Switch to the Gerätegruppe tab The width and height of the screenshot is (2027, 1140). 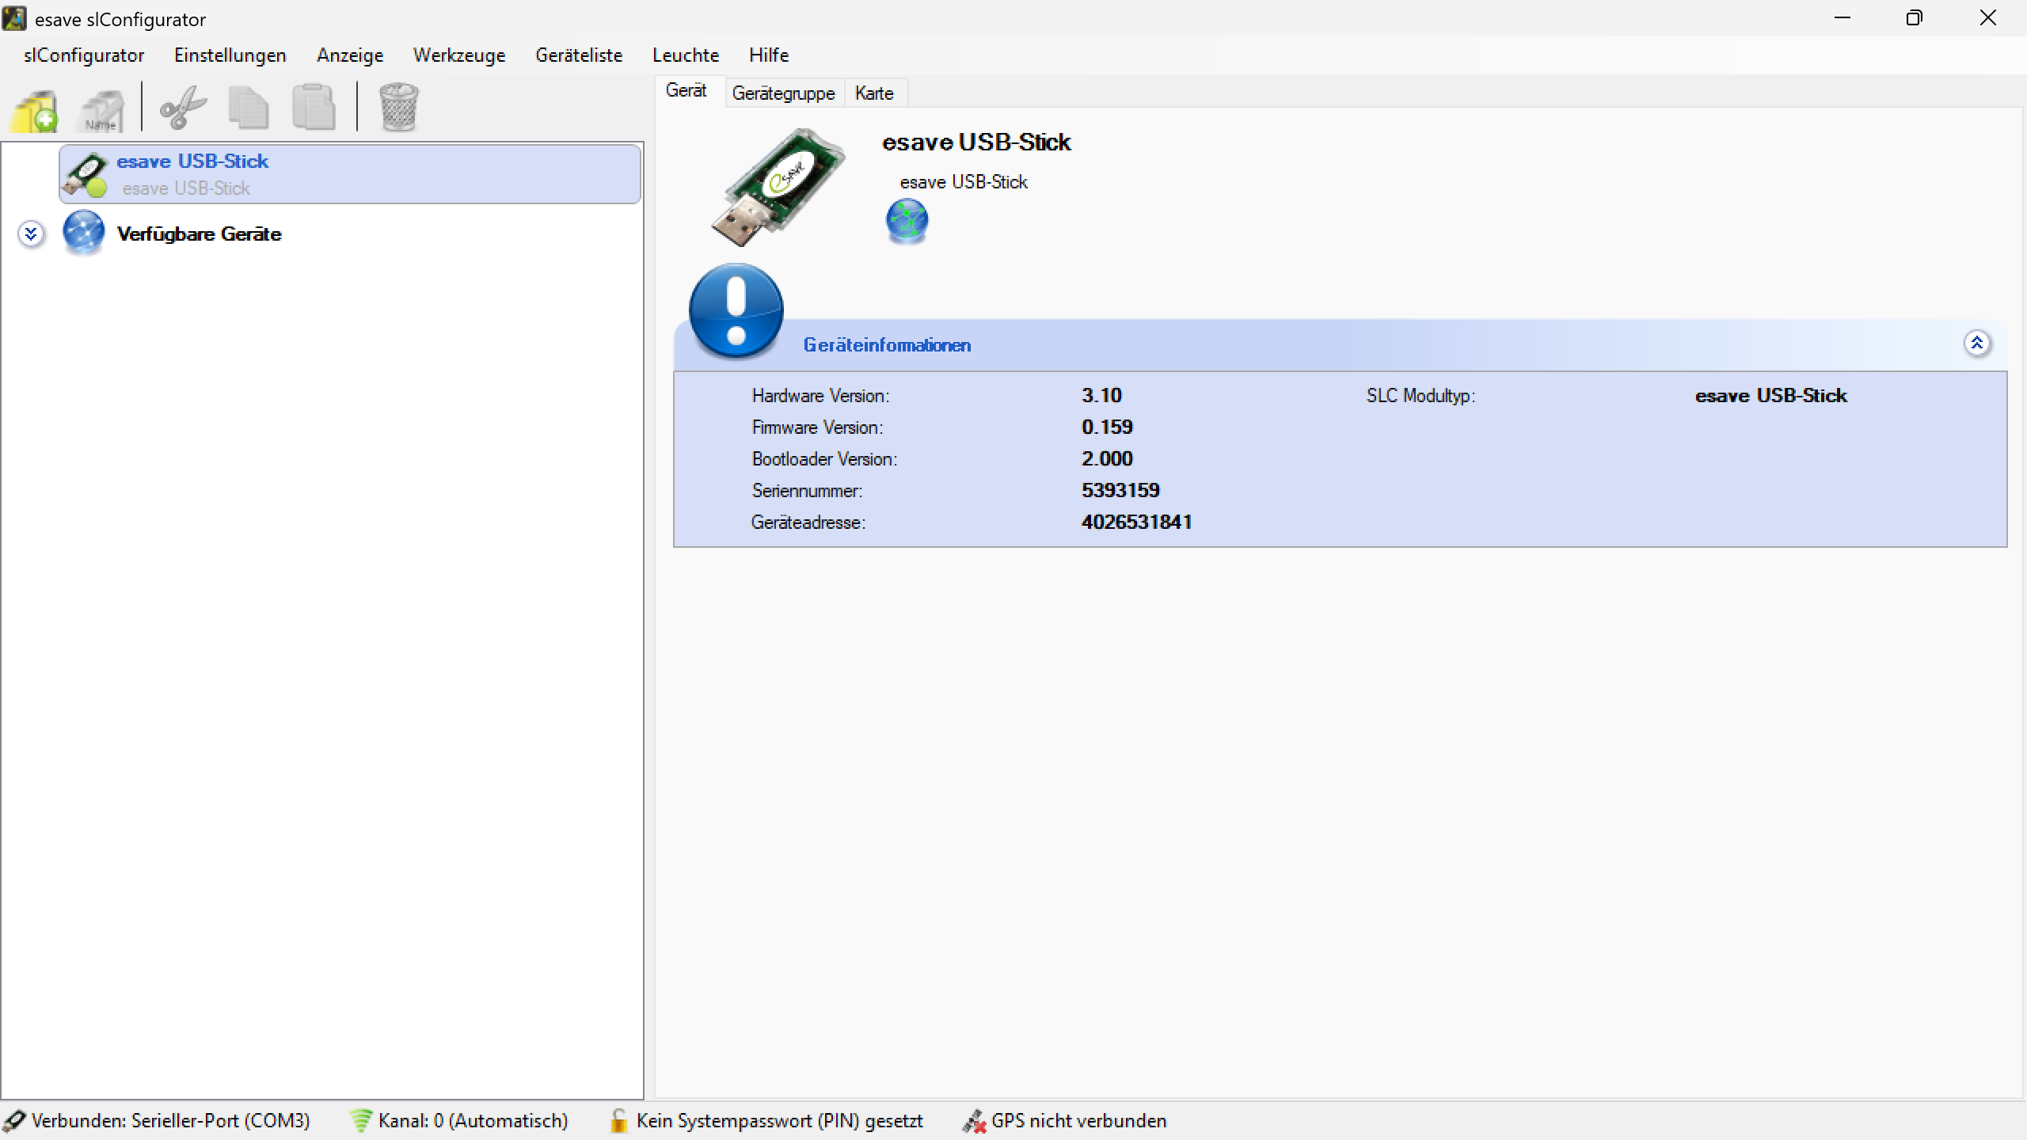pyautogui.click(x=784, y=93)
